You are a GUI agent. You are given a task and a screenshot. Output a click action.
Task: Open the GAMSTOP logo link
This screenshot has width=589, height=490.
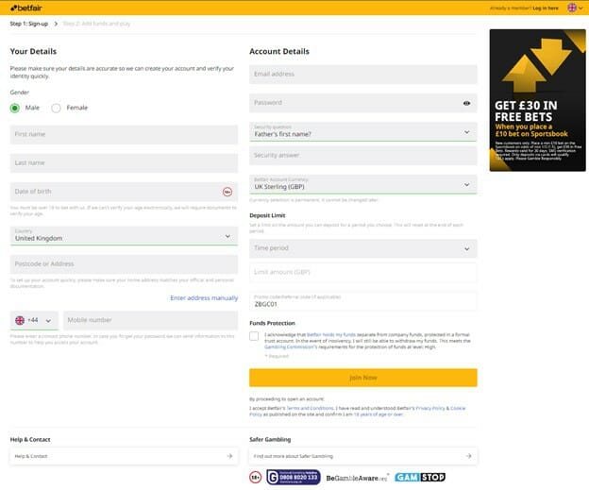pos(420,477)
